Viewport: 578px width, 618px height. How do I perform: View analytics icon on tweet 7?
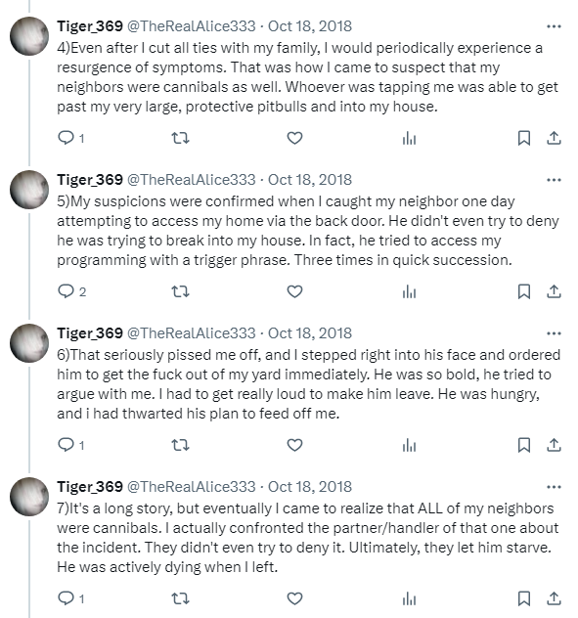click(409, 599)
